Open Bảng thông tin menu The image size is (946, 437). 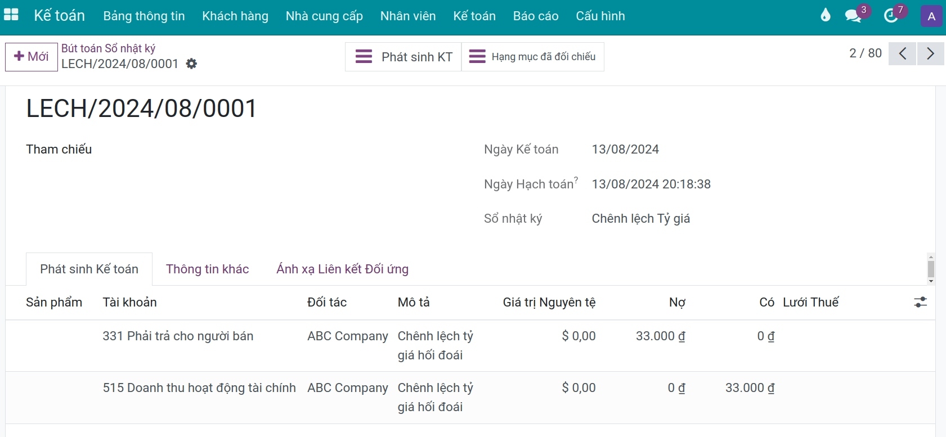point(144,16)
